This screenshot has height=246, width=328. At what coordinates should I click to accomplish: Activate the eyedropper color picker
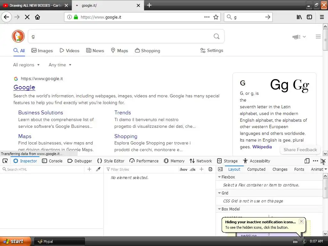98,169
